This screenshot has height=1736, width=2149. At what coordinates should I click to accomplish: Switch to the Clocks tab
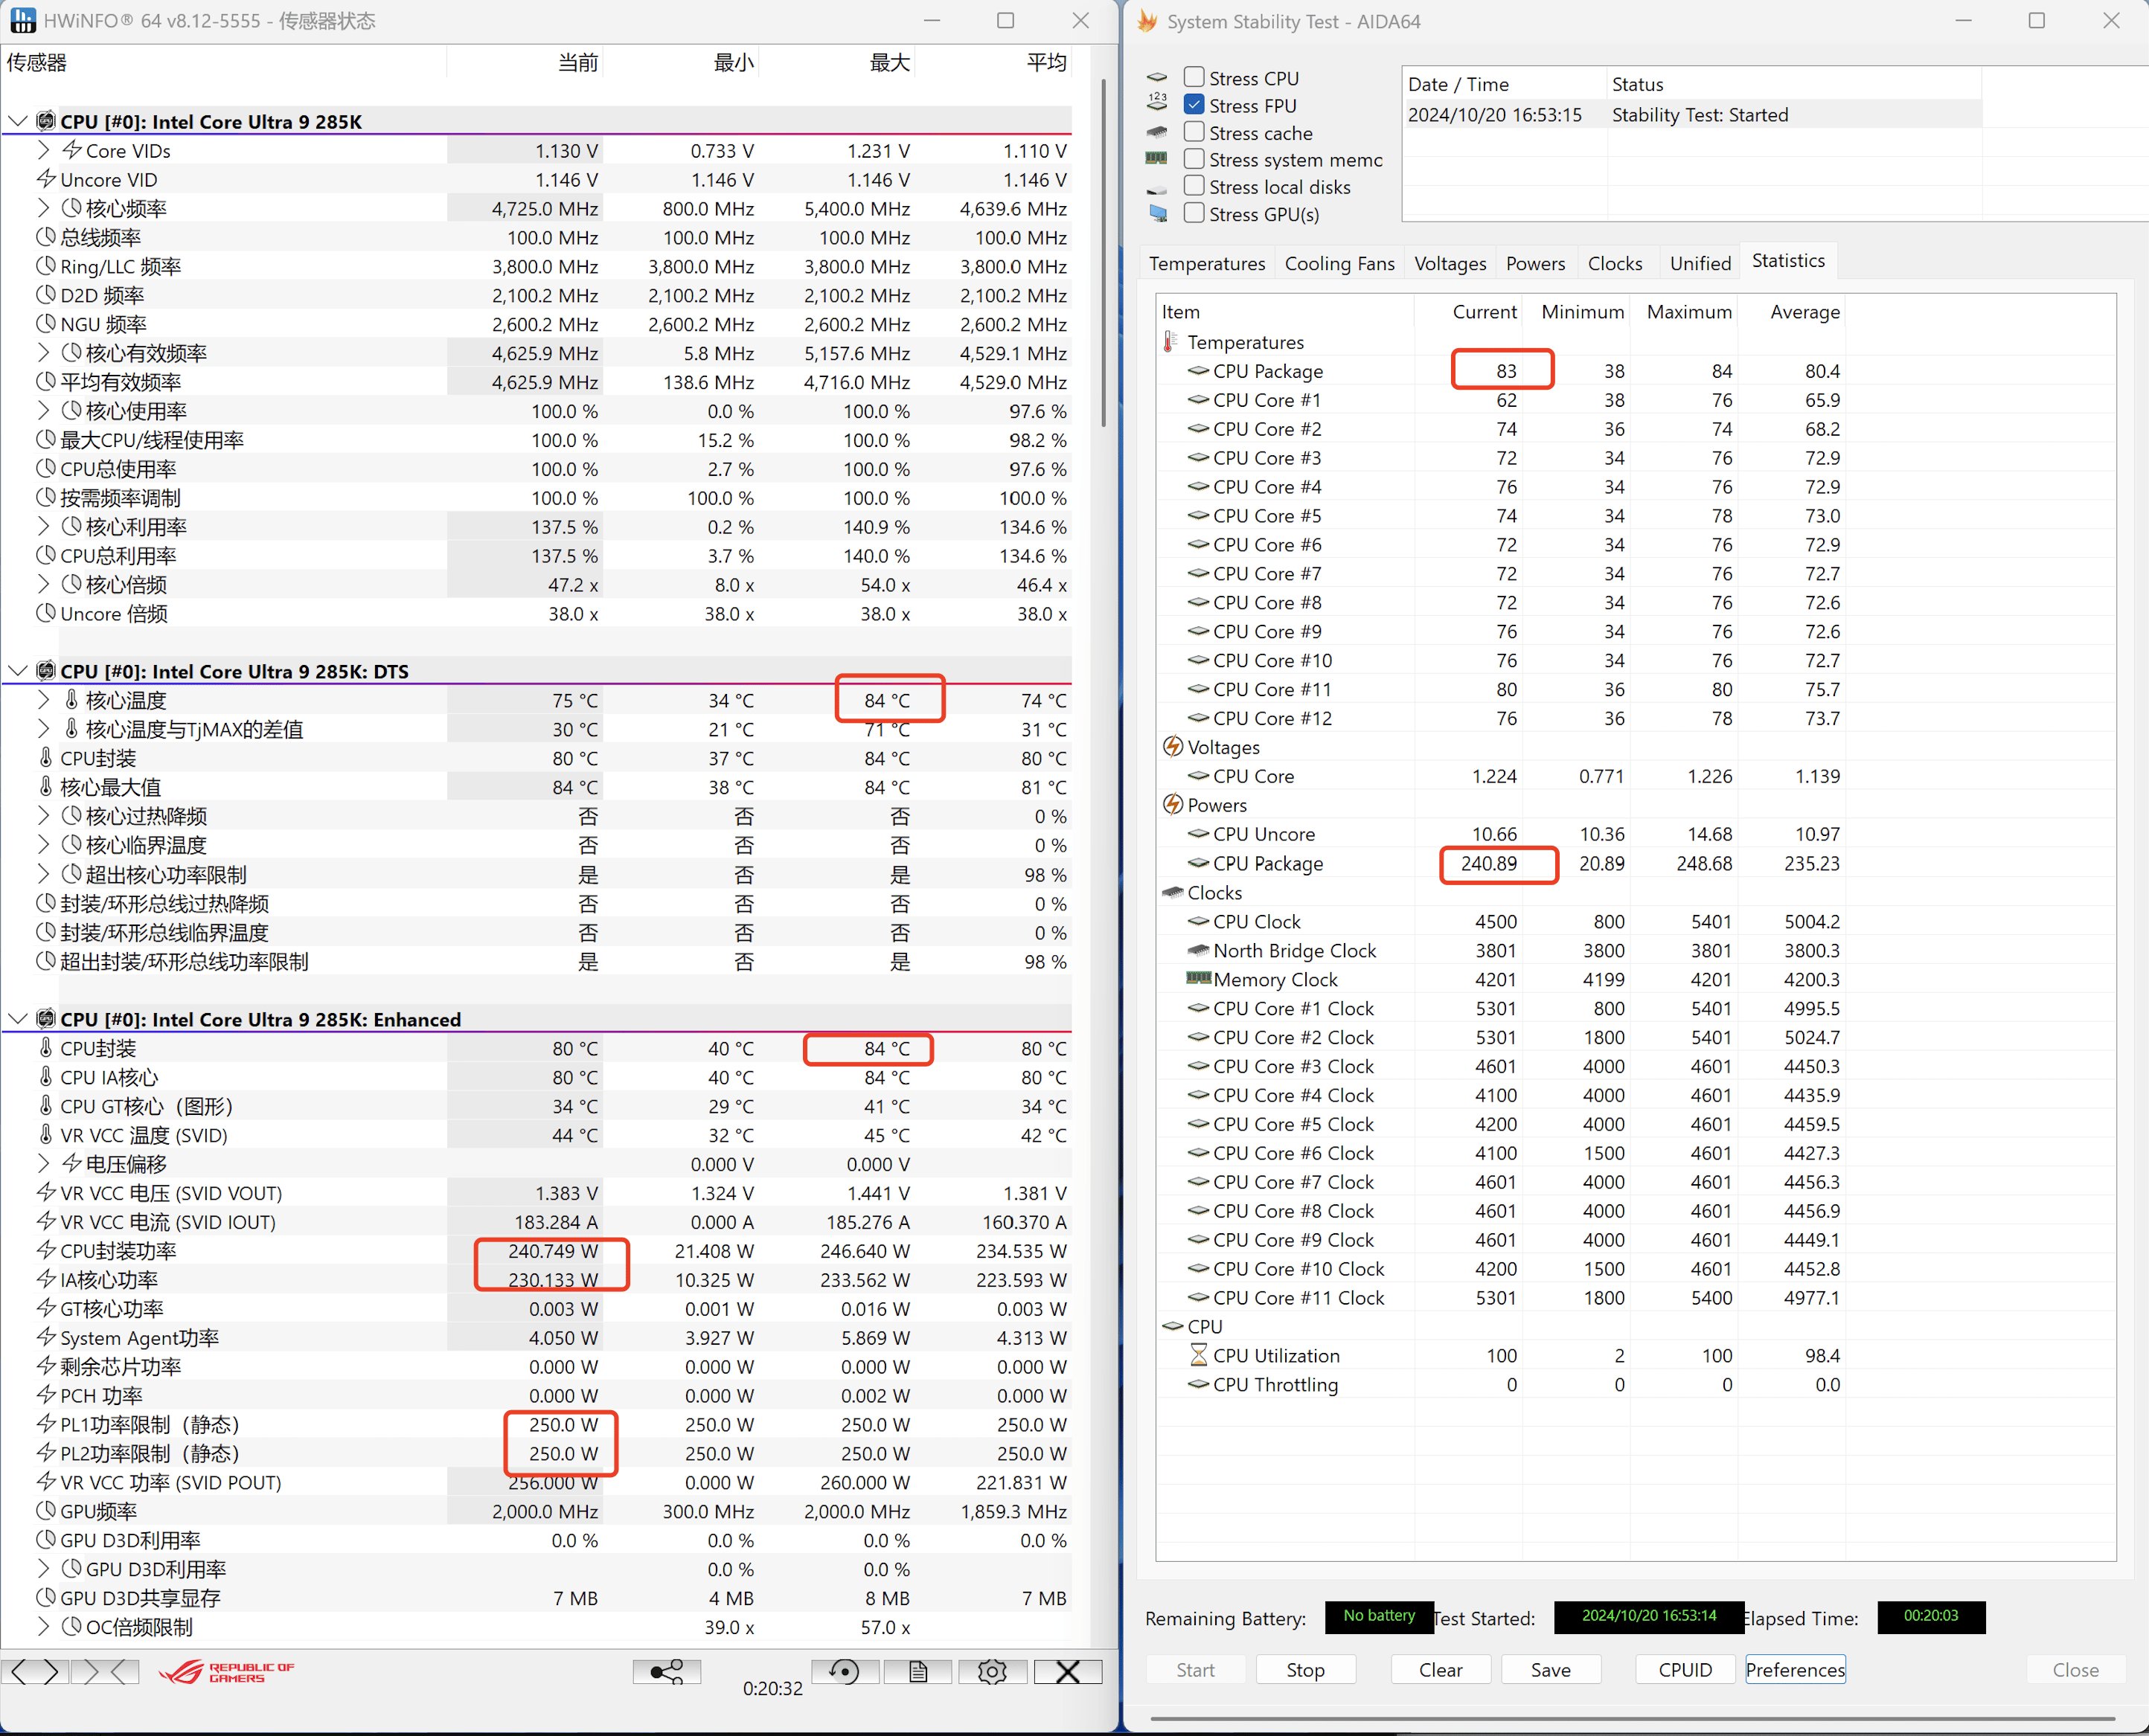point(1615,263)
